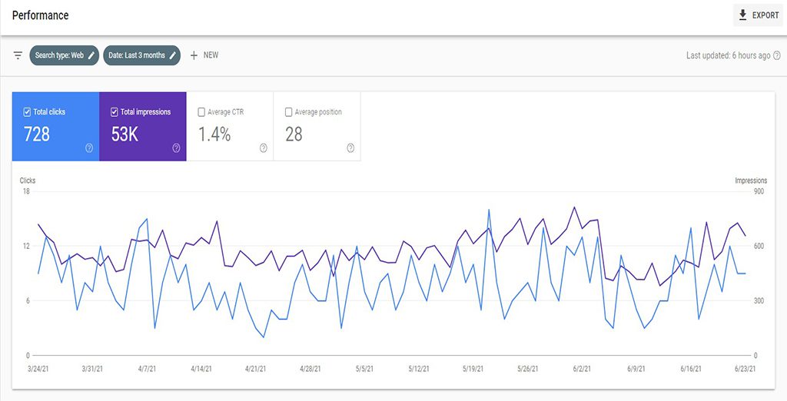Screen dimensions: 787x401
Task: Open help icon in Average position card
Action: point(350,148)
